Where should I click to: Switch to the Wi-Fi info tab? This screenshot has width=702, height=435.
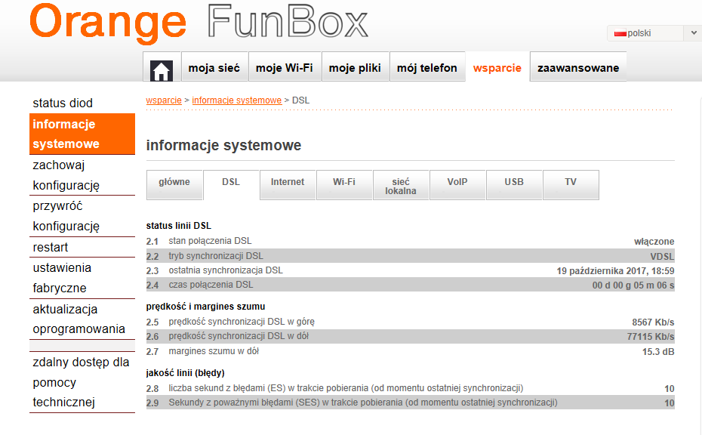tap(344, 184)
